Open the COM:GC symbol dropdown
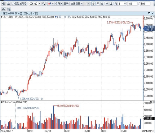Screen dimensions: 155x133 pyautogui.click(x=40, y=4)
